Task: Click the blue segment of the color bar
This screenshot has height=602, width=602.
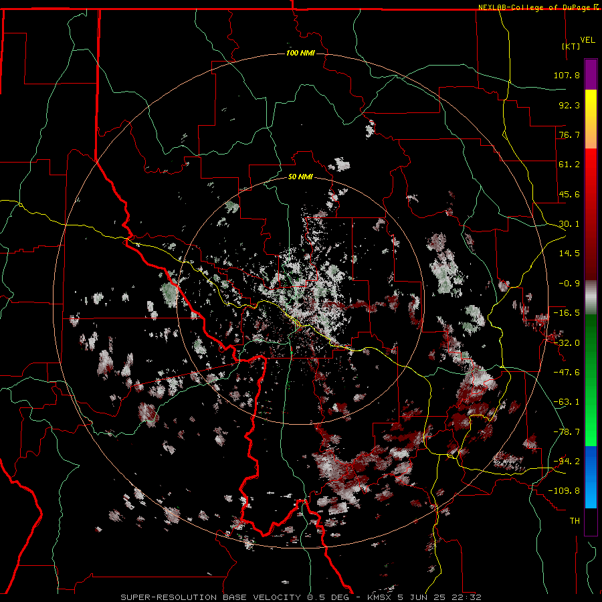Action: click(591, 477)
